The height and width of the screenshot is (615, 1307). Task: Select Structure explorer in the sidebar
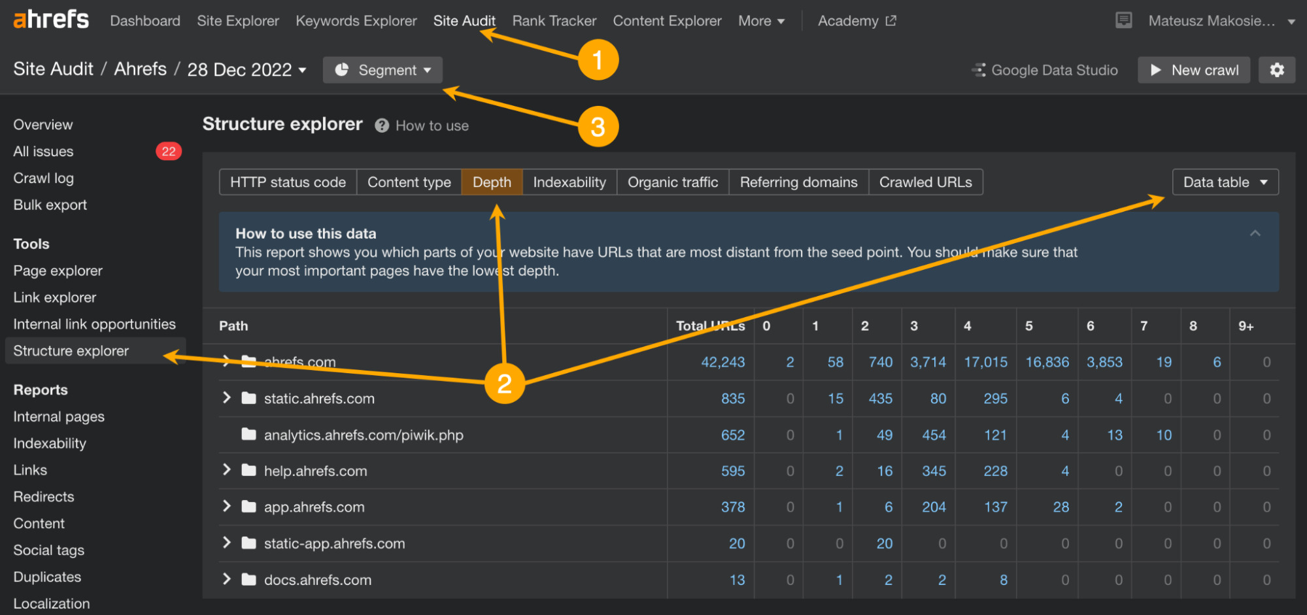(x=71, y=350)
